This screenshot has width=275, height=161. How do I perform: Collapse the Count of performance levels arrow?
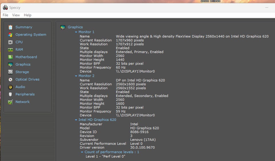[82, 152]
